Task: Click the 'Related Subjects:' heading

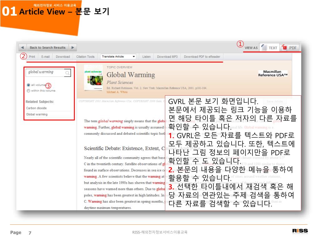Action: [x=40, y=102]
